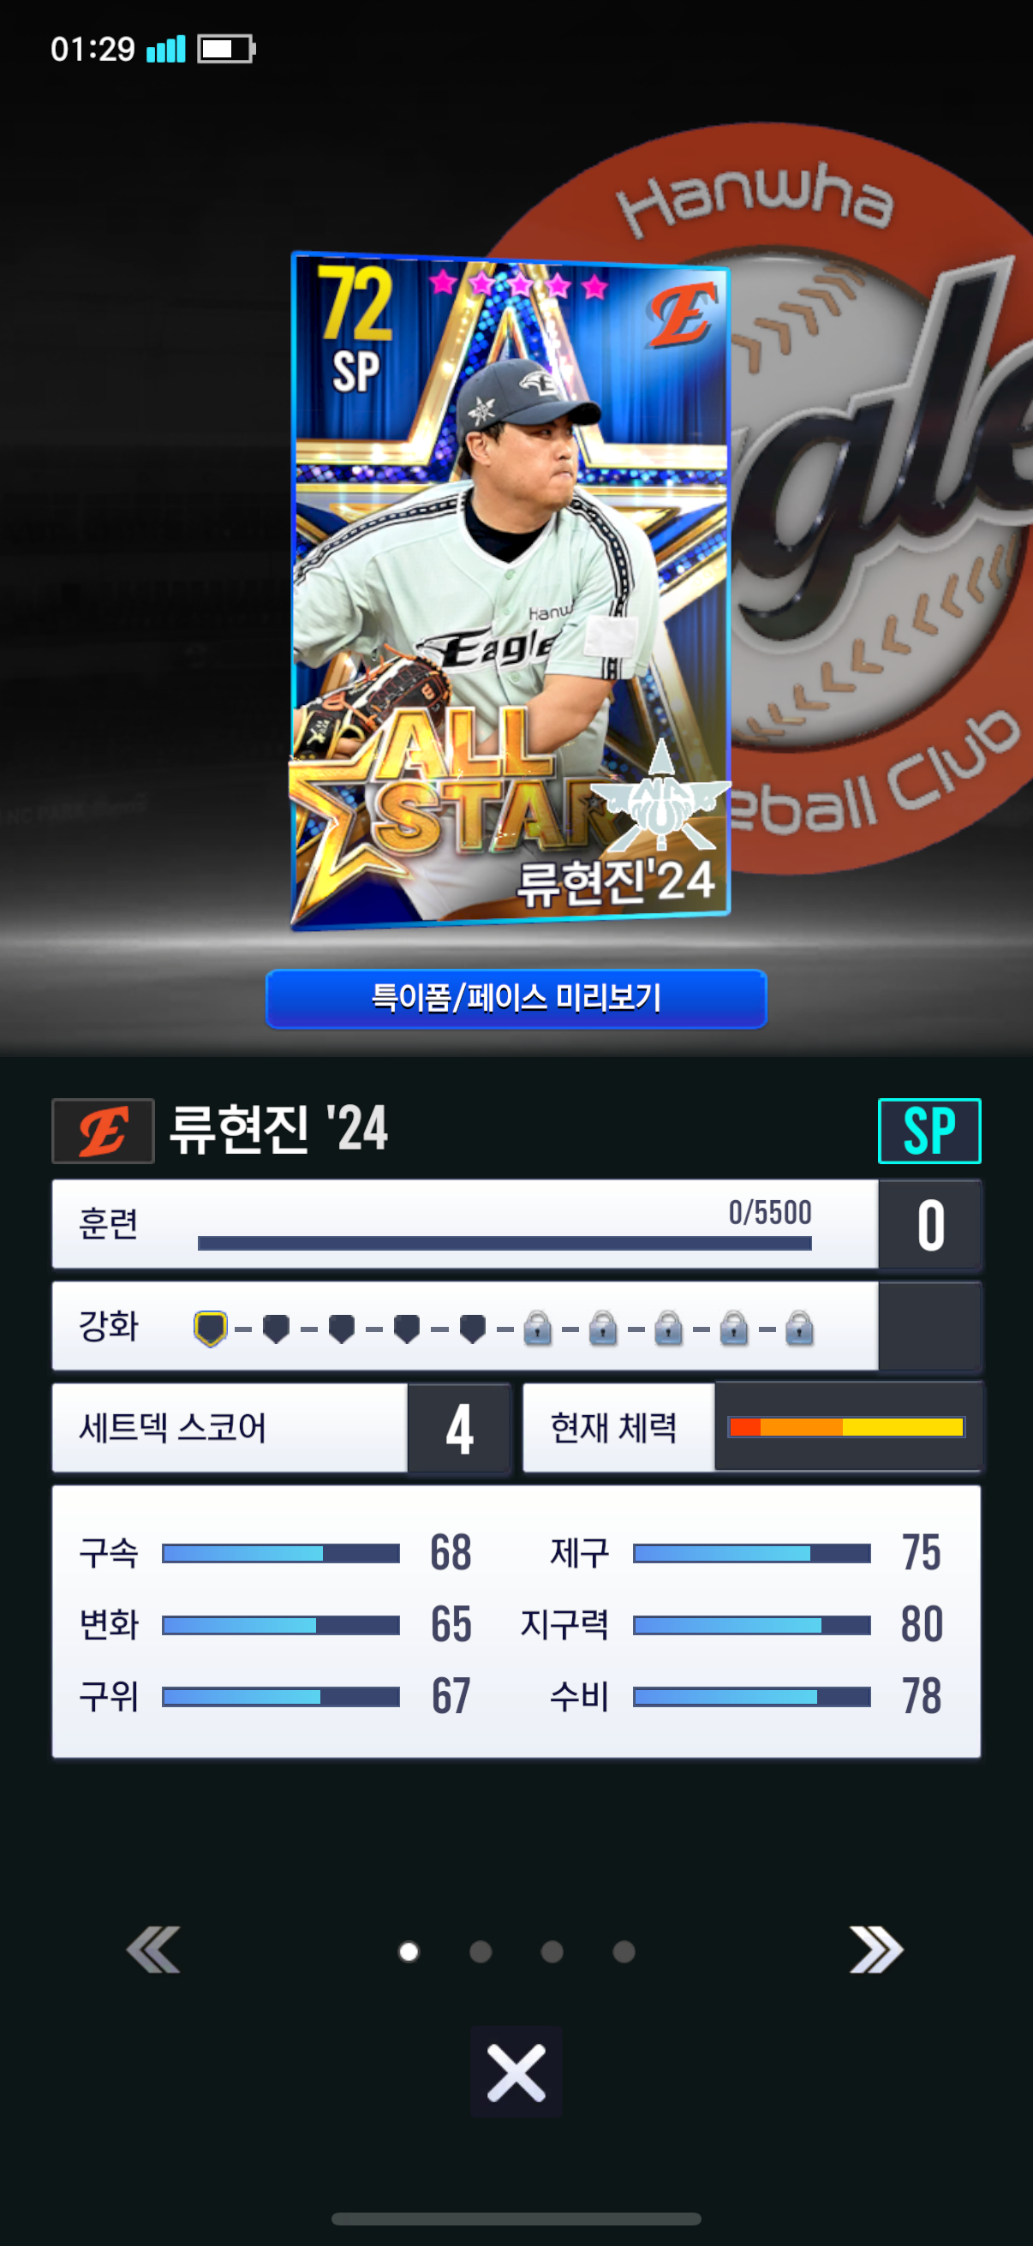Tap the SP position badge

[x=929, y=1131]
